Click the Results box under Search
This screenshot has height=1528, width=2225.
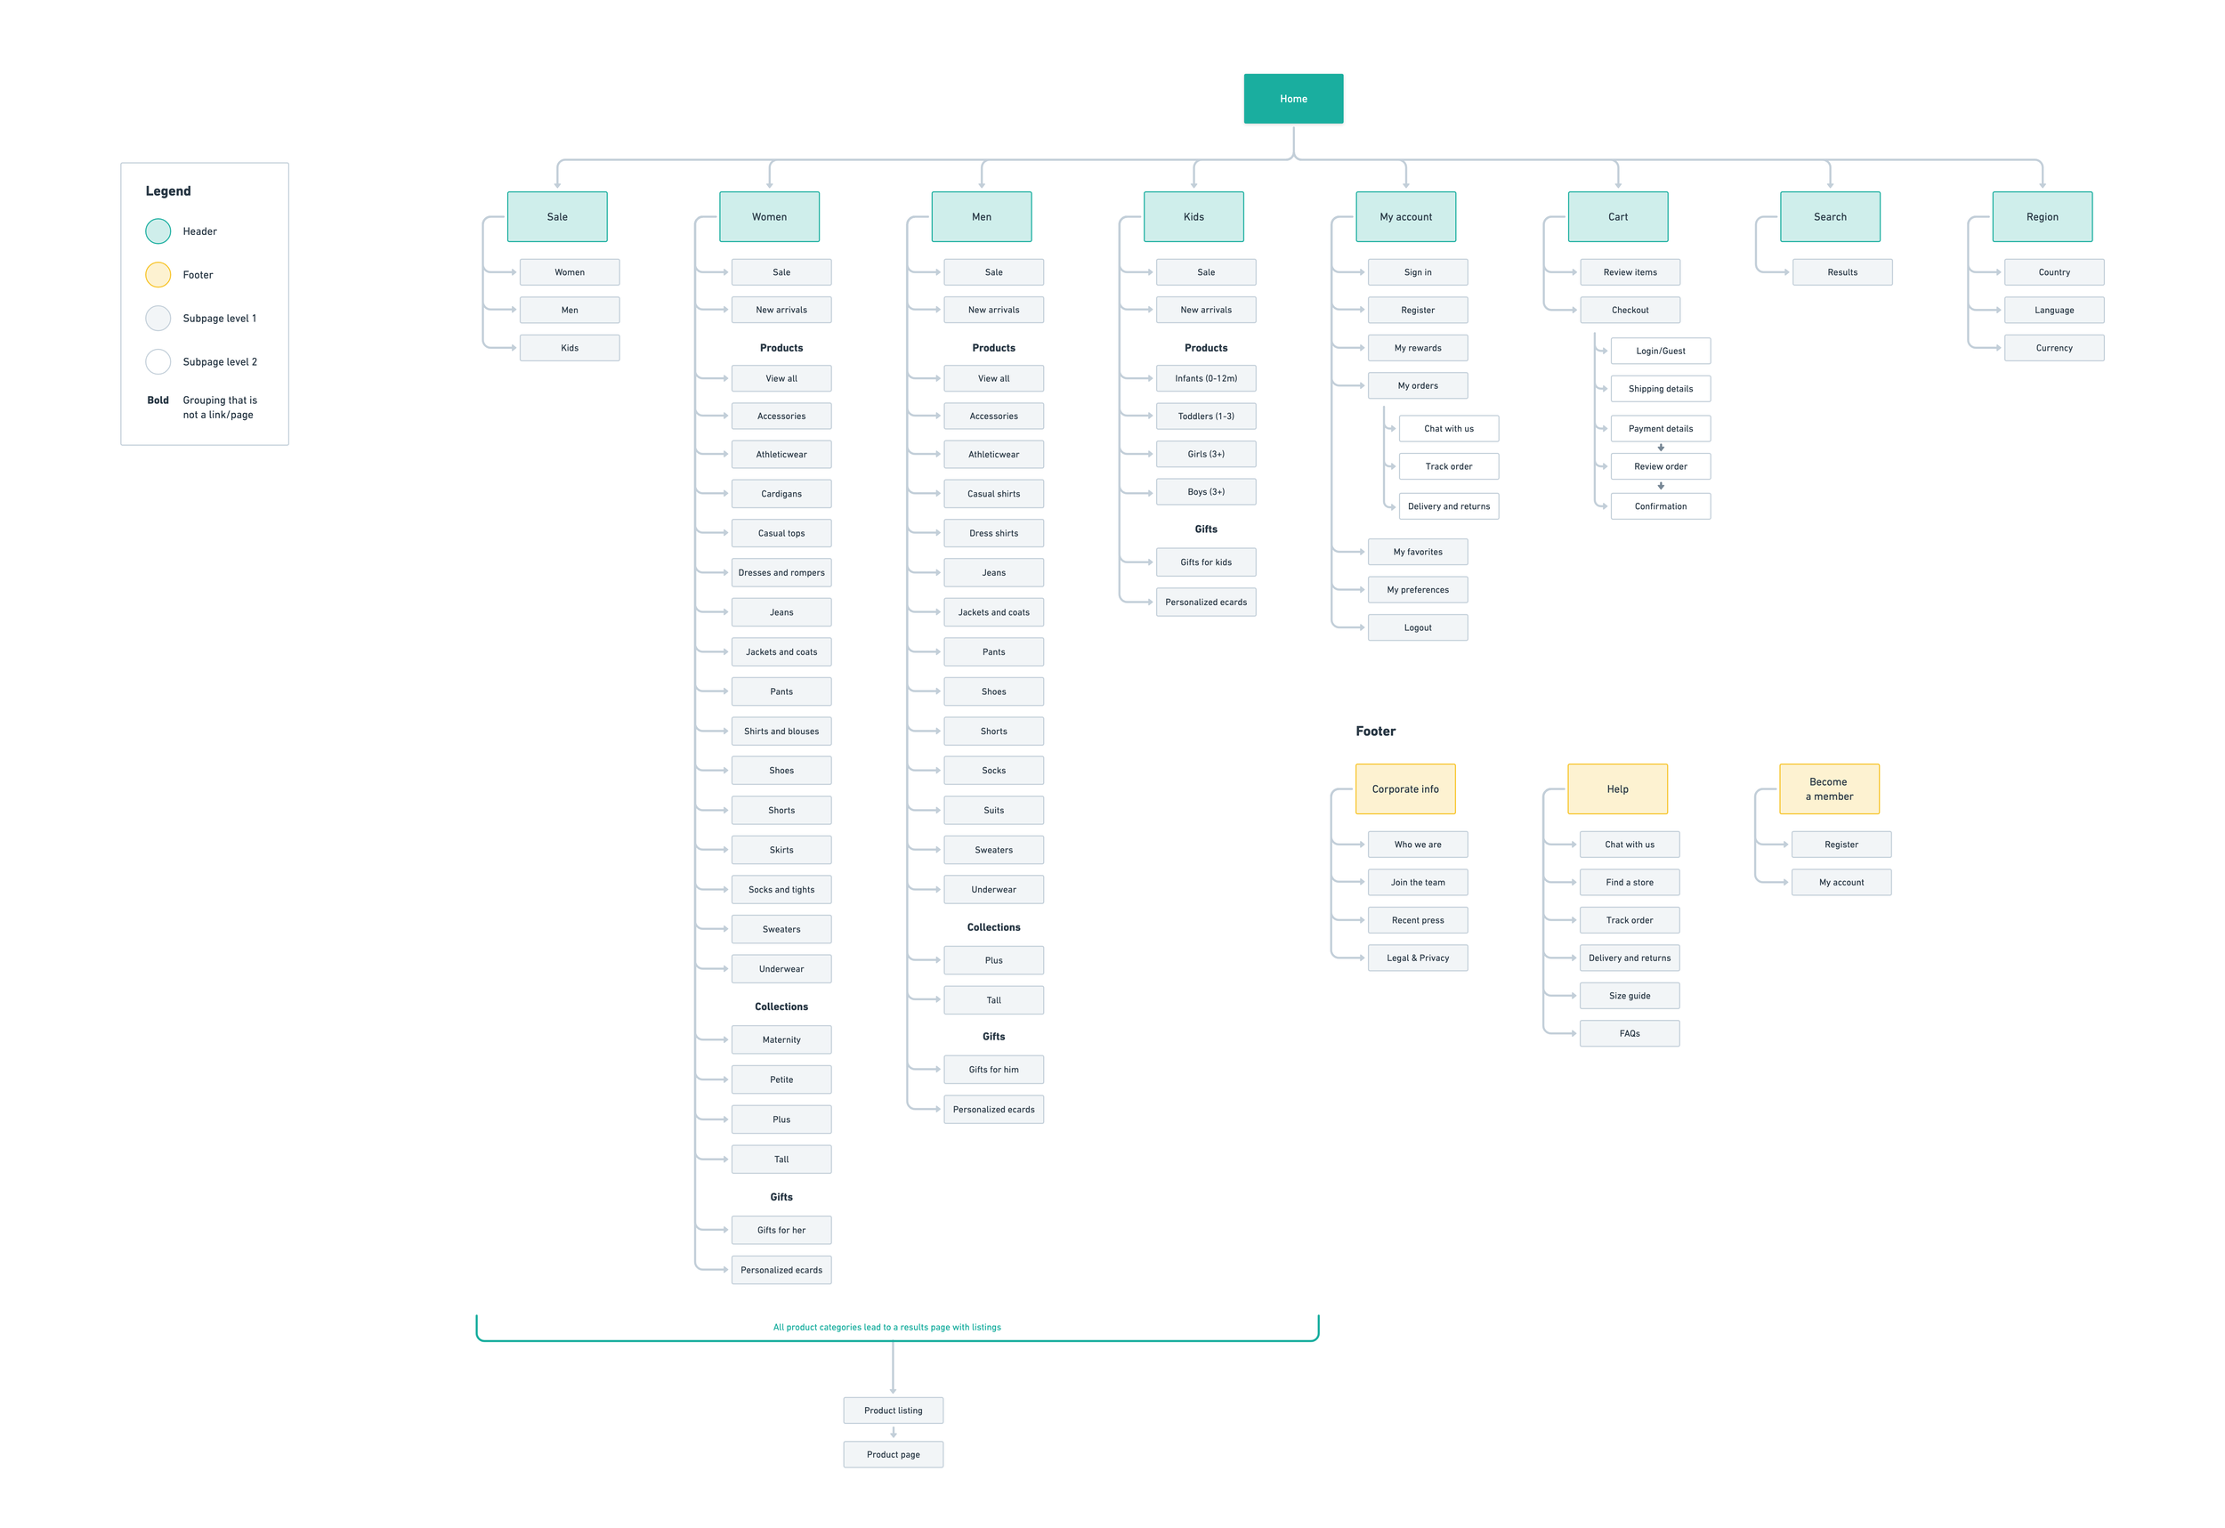pyautogui.click(x=1841, y=272)
